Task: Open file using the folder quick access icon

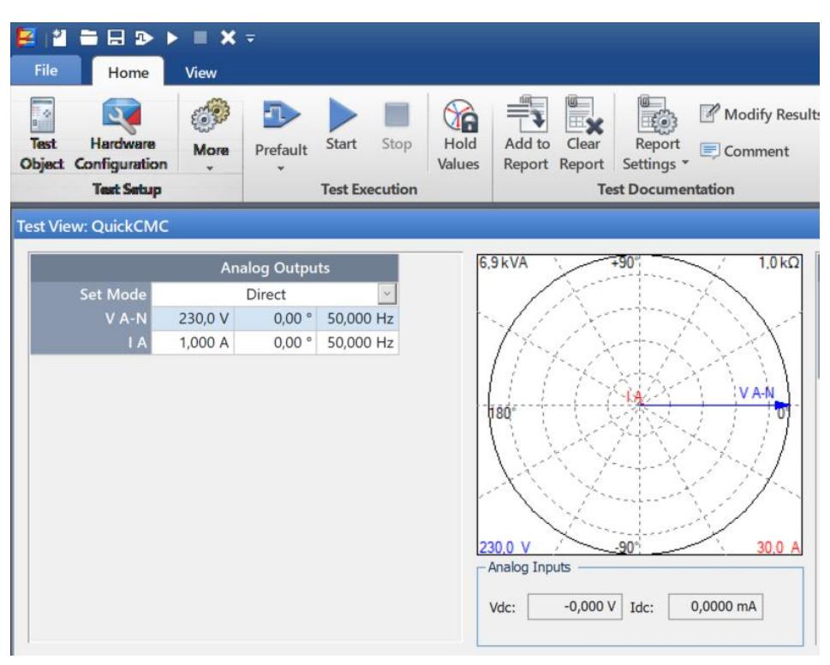Action: 88,38
